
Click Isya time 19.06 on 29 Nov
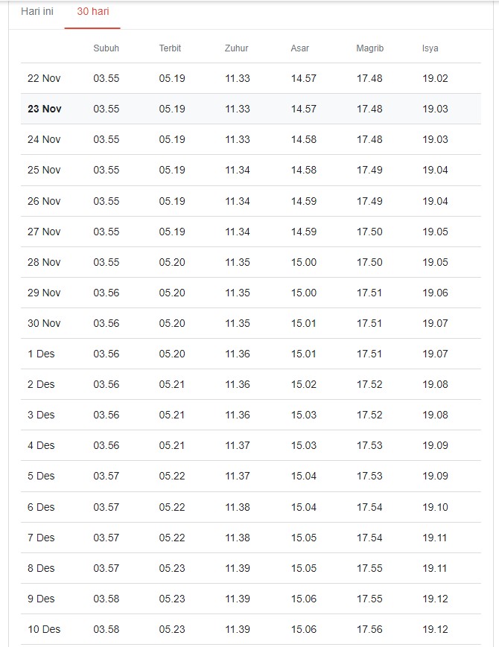pyautogui.click(x=435, y=293)
